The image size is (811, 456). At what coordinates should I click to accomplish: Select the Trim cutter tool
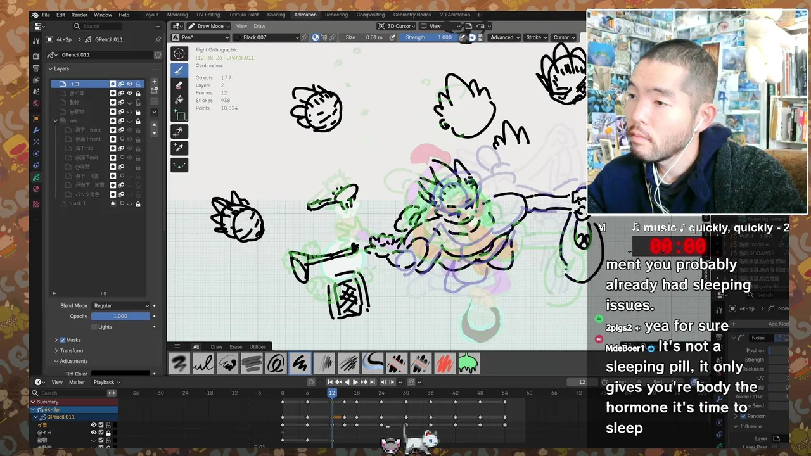click(x=179, y=131)
